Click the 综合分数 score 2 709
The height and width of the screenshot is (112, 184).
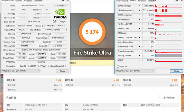pyautogui.click(x=175, y=80)
